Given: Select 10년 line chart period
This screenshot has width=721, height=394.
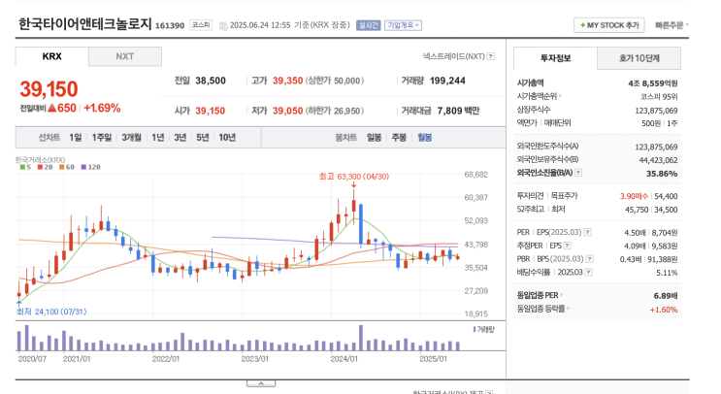Looking at the screenshot, I should [227, 138].
